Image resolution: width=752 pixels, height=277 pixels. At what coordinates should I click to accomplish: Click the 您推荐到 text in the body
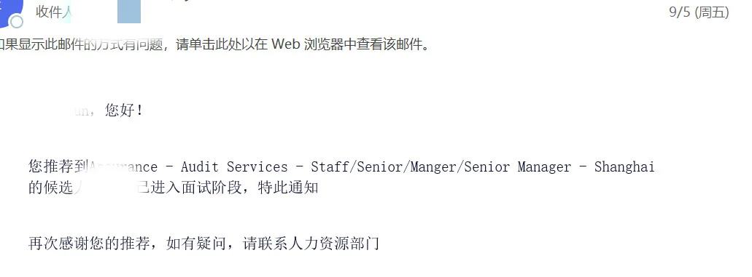click(58, 166)
